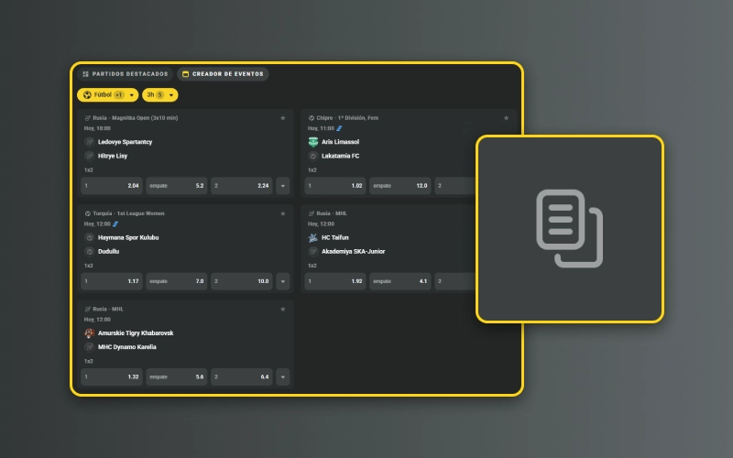This screenshot has height=458, width=733.
Task: Bet on Ledovye Spartantcy win at 2.04
Action: (112, 186)
